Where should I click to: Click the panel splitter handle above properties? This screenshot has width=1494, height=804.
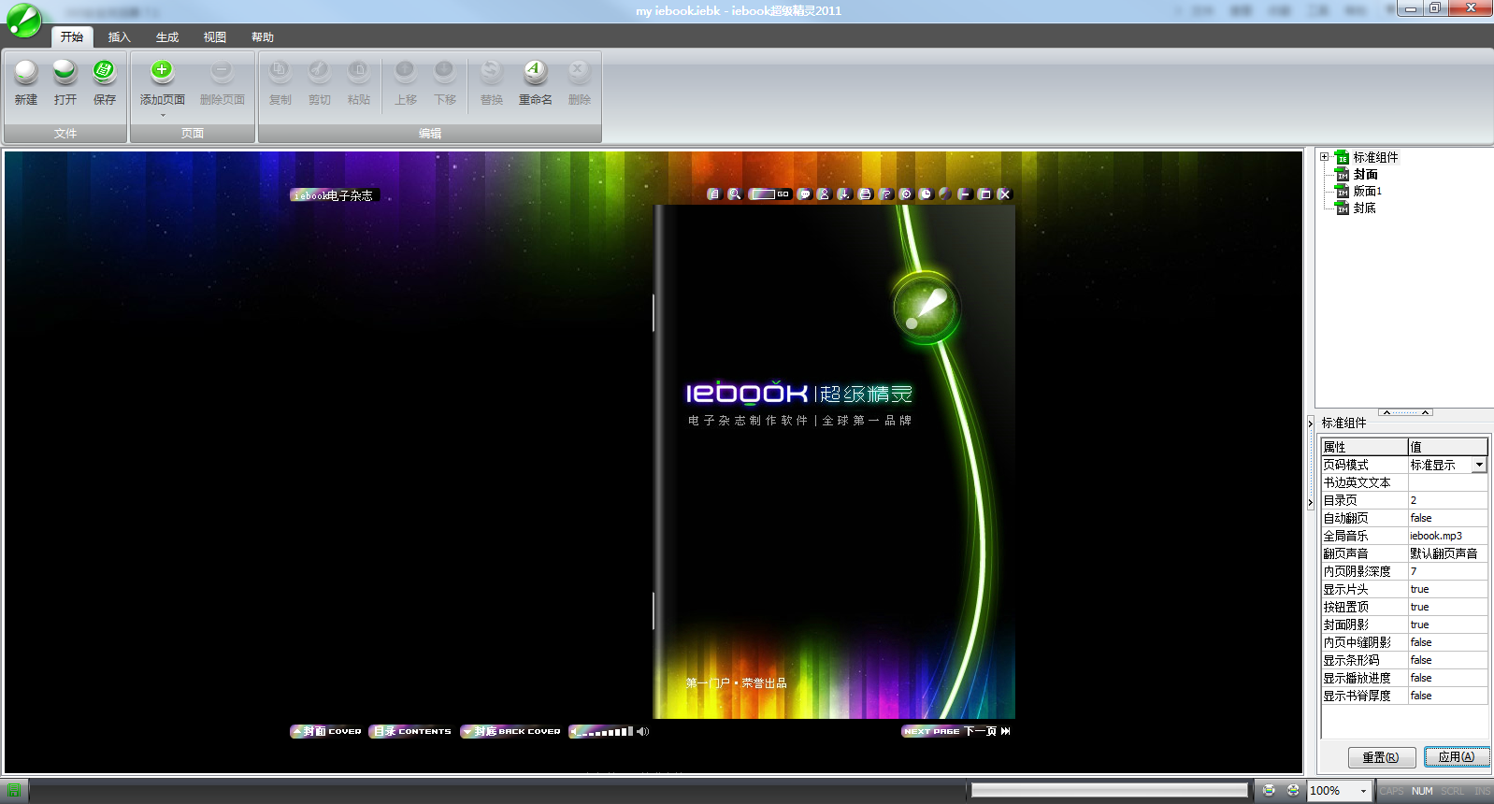coord(1405,411)
